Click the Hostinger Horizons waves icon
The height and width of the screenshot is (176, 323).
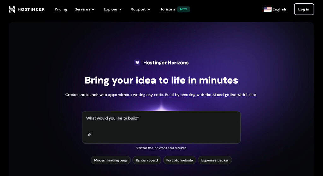[x=137, y=63]
